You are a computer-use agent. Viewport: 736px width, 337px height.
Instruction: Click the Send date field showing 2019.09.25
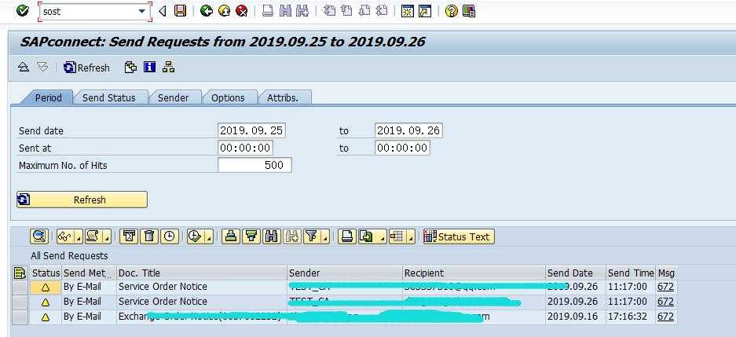(x=251, y=130)
